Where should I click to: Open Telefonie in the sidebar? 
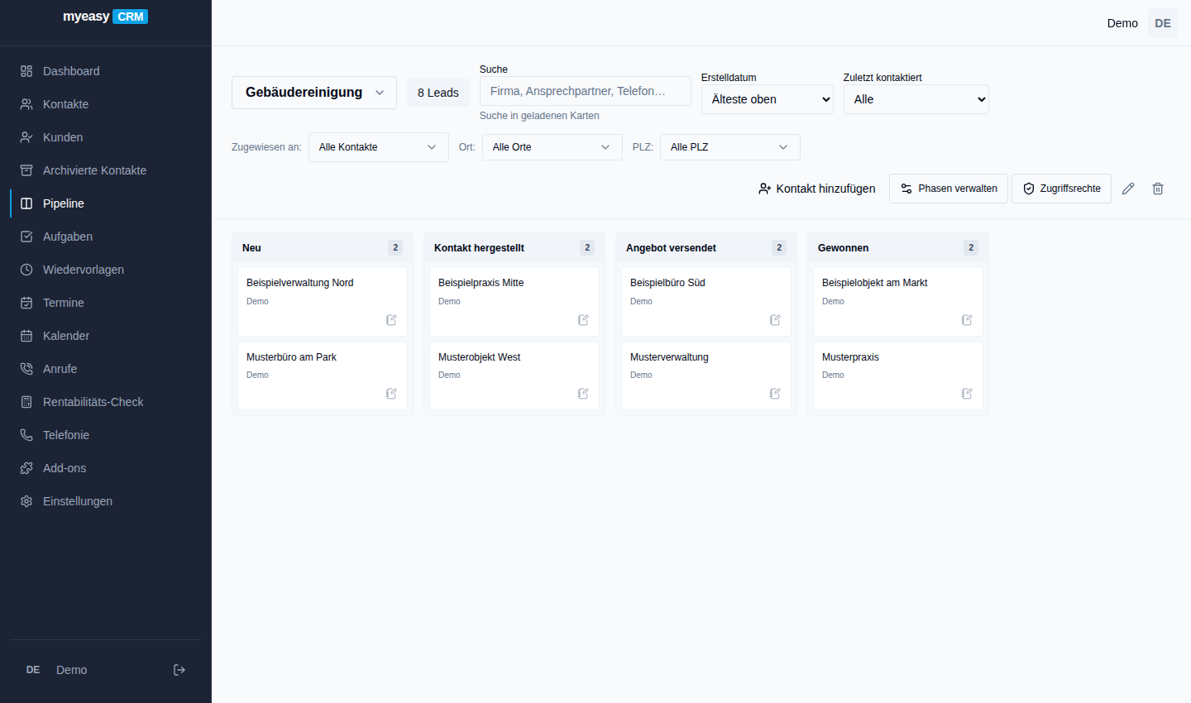click(x=106, y=435)
